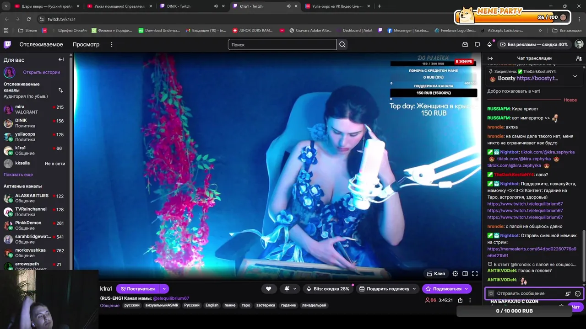Expand the Подписаться dropdown arrow

[467, 289]
